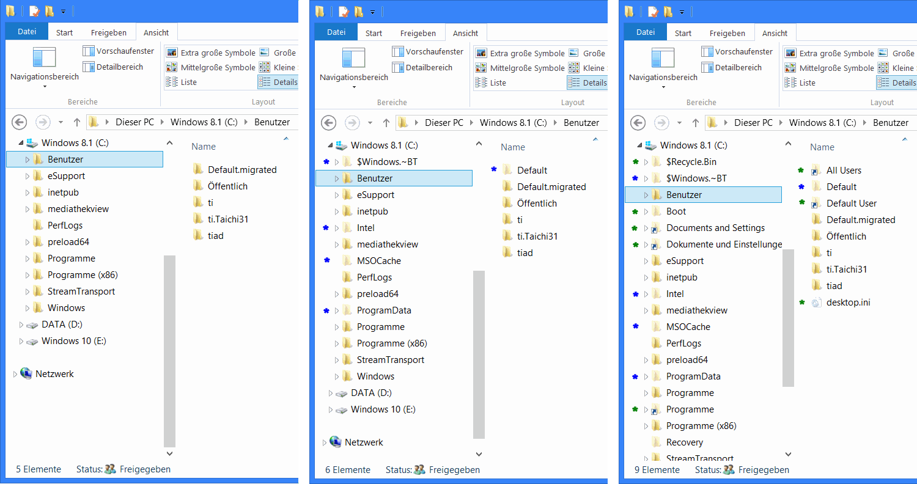Open desktop.ini file in the rightmost window

(848, 302)
